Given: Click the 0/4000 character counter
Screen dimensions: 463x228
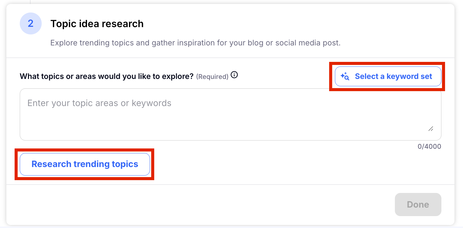Looking at the screenshot, I should pyautogui.click(x=429, y=147).
